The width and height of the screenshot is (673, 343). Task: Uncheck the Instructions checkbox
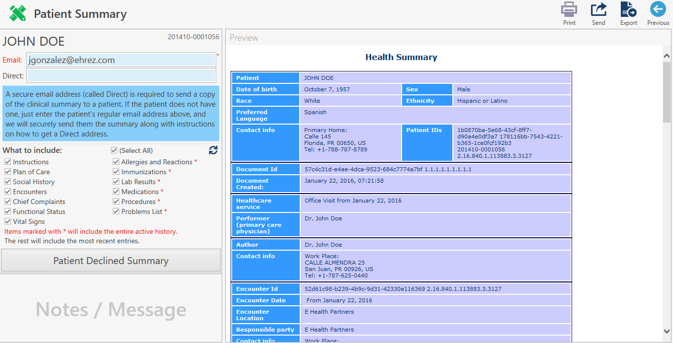8,162
